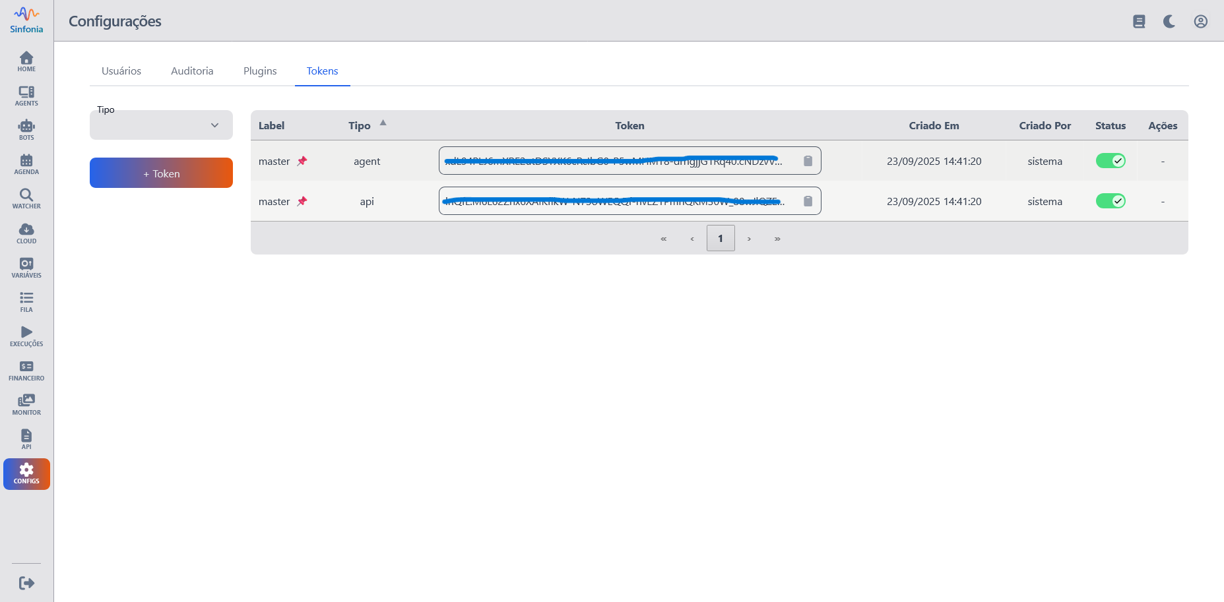Open the Cloud section

click(26, 233)
